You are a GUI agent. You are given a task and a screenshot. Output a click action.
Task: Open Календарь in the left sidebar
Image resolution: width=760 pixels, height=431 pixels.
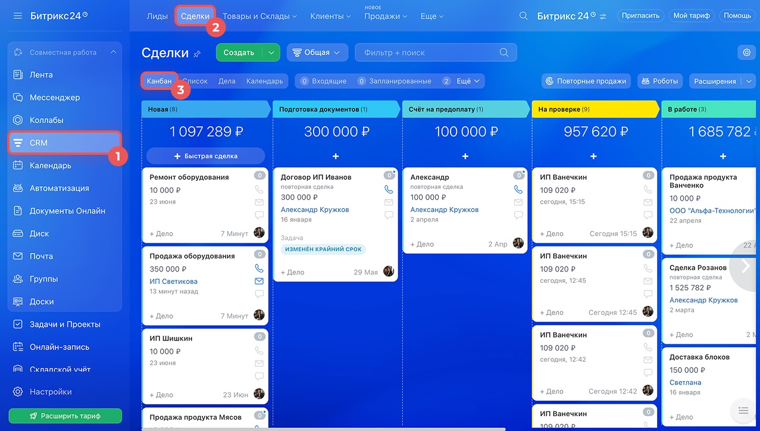pos(51,165)
